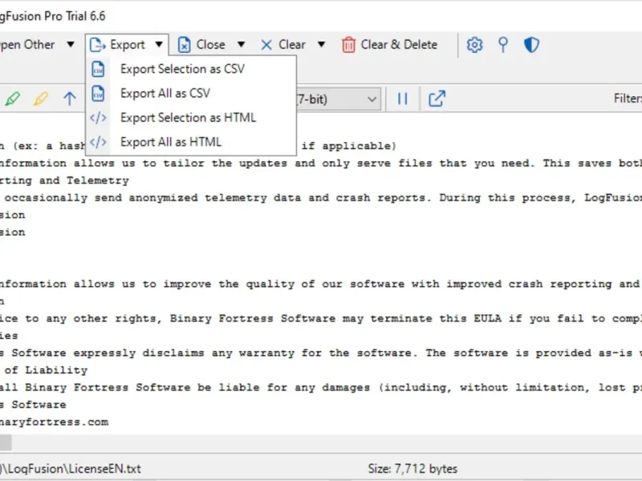The height and width of the screenshot is (481, 642).
Task: Click the LicenseEN.txt path in status bar
Action: click(x=71, y=469)
